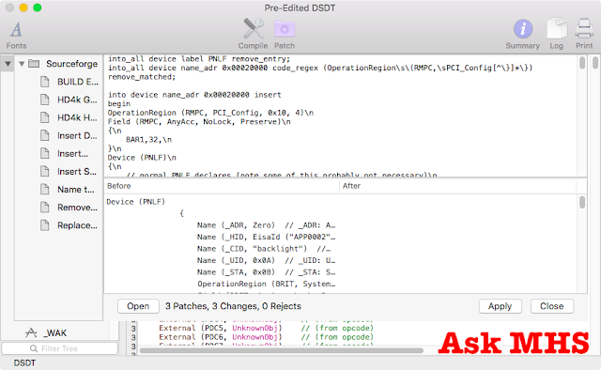Click document icon beside Insert S...
The width and height of the screenshot is (601, 370).
point(45,172)
